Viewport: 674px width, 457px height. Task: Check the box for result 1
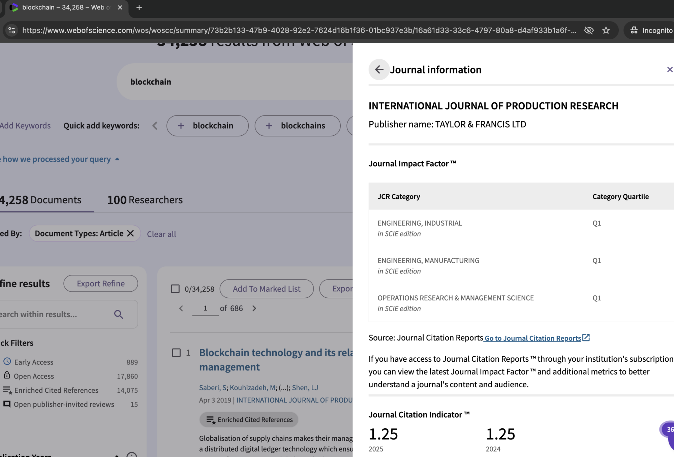(x=176, y=353)
